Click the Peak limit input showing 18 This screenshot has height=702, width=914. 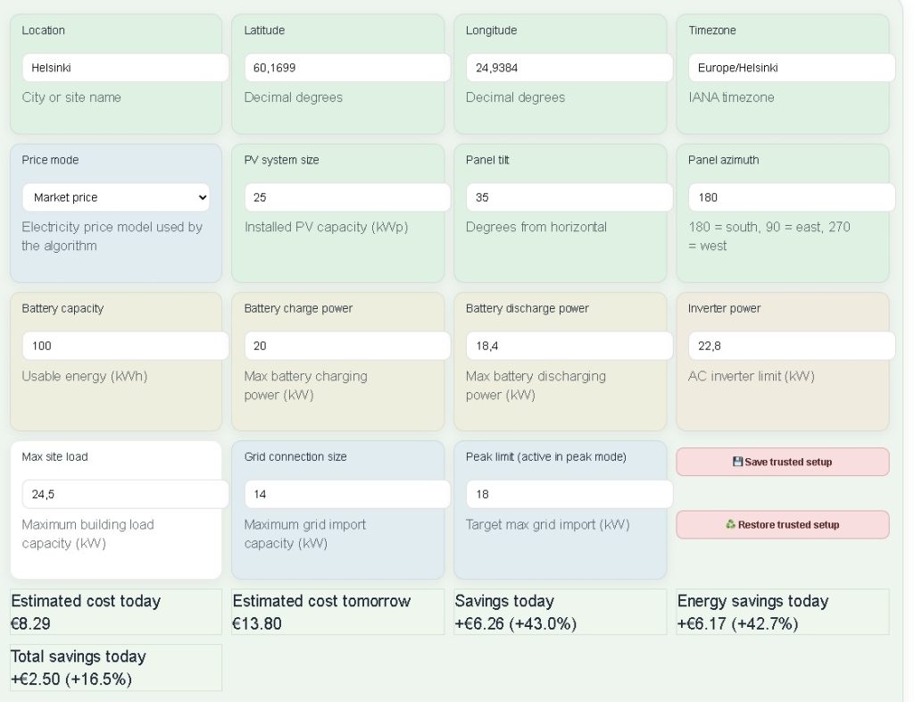coord(569,495)
